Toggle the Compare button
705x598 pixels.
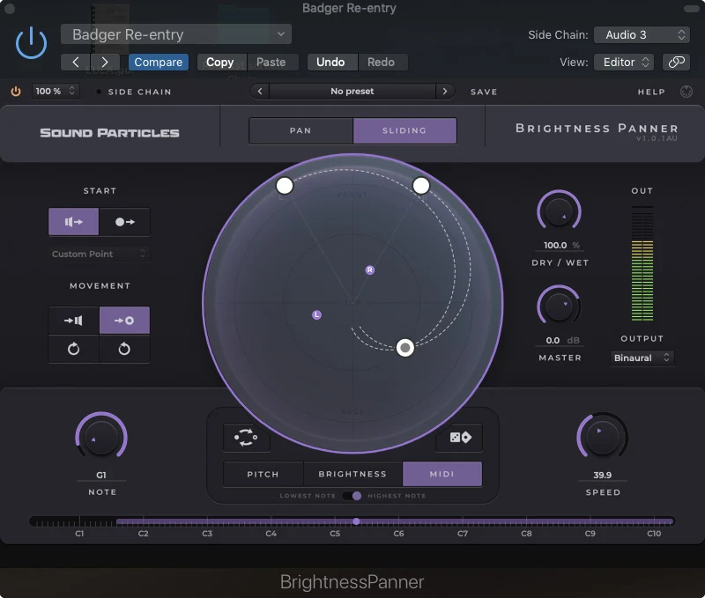click(159, 62)
